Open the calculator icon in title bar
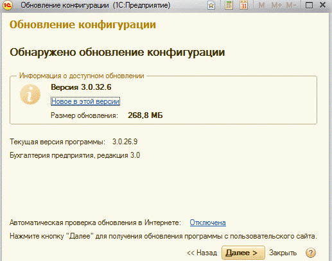The height and width of the screenshot is (261, 332). [229, 5]
